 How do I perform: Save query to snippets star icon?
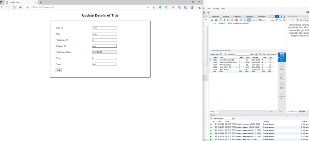(x=272, y=20)
